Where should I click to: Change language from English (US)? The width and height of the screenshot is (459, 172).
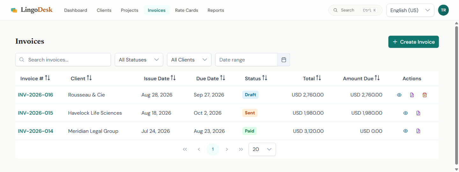click(x=410, y=10)
